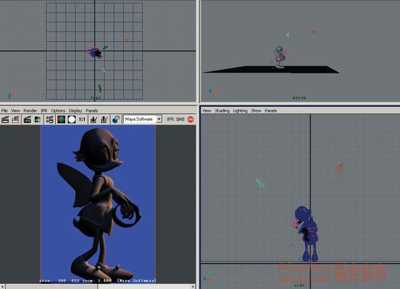This screenshot has width=400, height=289.
Task: Click the snapshot camera icon
Action: click(x=115, y=119)
